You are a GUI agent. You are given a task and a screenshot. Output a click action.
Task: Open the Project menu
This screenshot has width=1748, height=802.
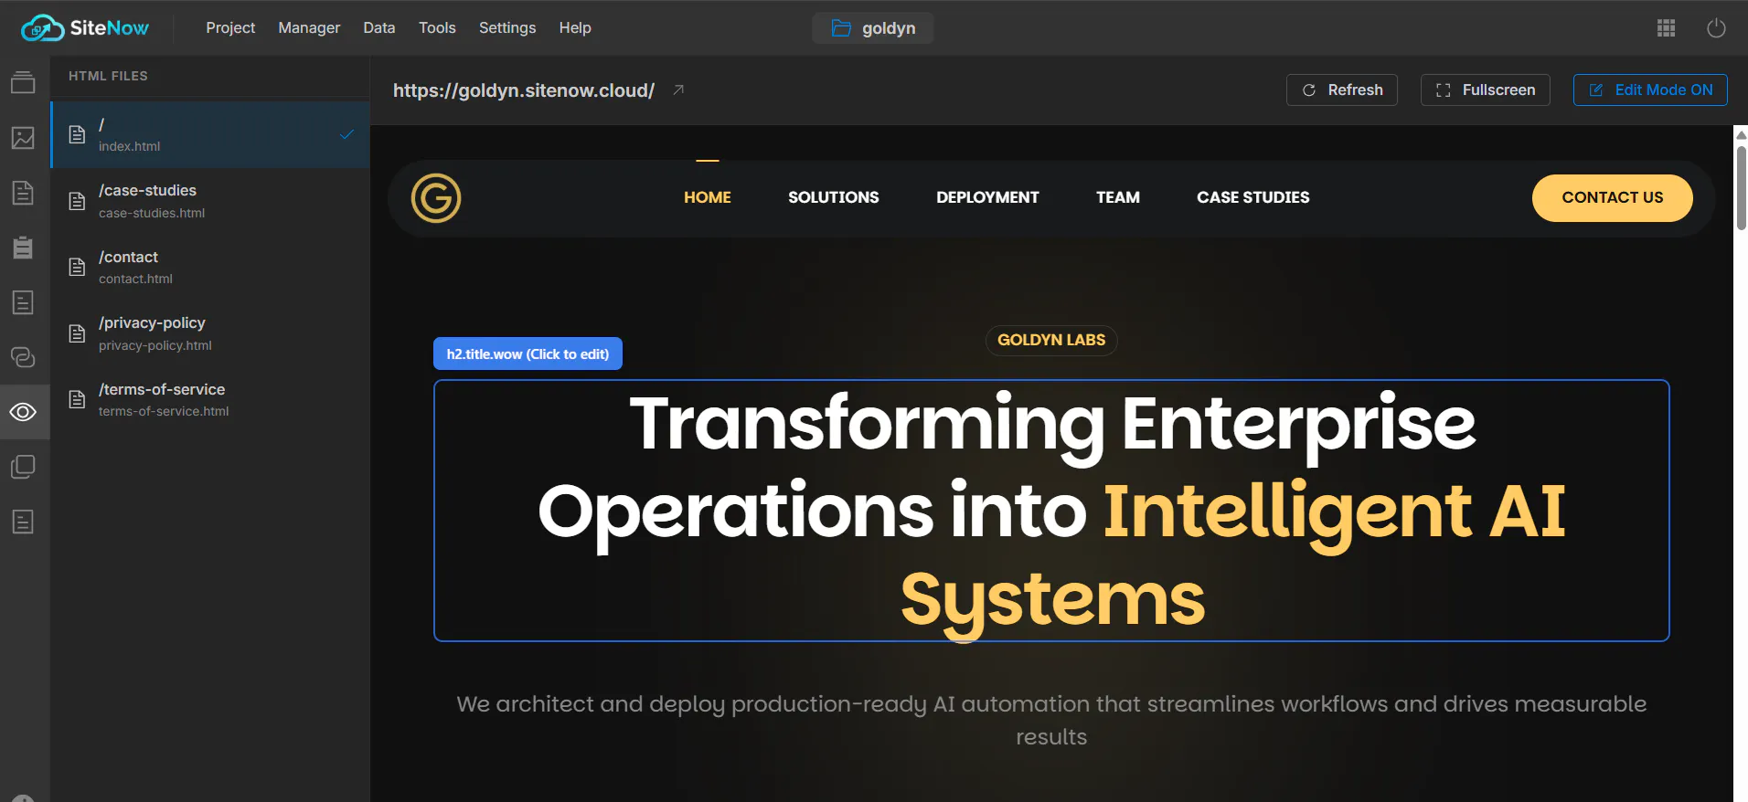pyautogui.click(x=230, y=28)
